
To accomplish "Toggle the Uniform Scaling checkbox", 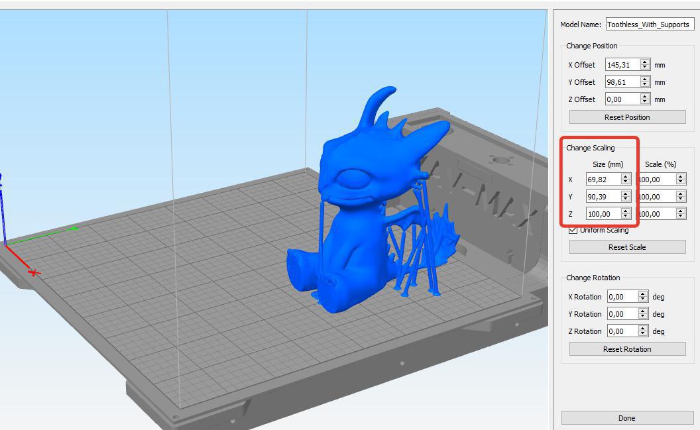I will 573,230.
